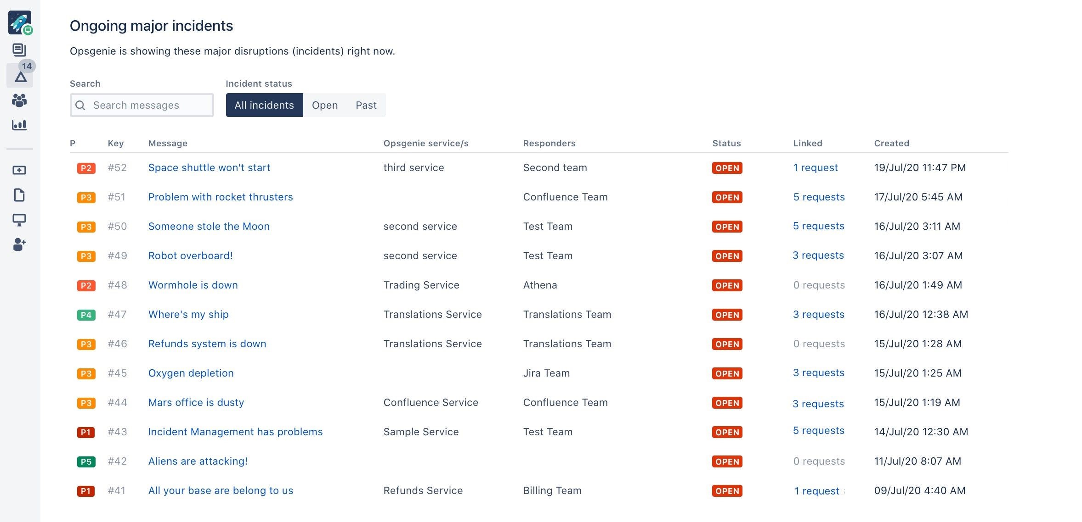Screen dimensions: 1082x522
Task: Open the Reports bar chart icon
Action: (19, 125)
